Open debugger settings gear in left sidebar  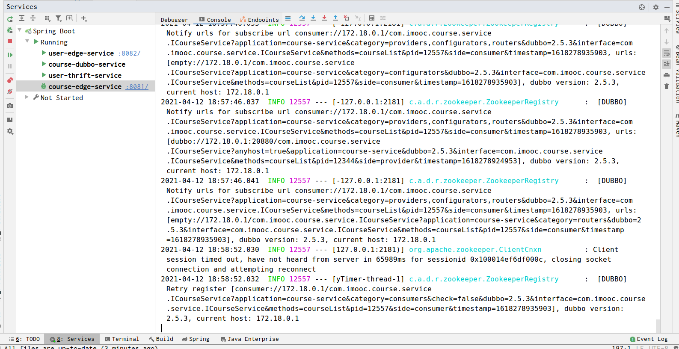click(10, 131)
